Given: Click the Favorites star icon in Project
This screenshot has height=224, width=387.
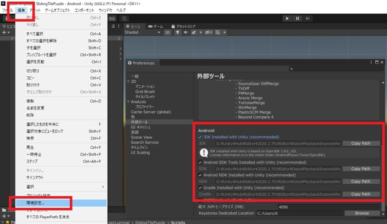Looking at the screenshot, I should pyautogui.click(x=8, y=222).
